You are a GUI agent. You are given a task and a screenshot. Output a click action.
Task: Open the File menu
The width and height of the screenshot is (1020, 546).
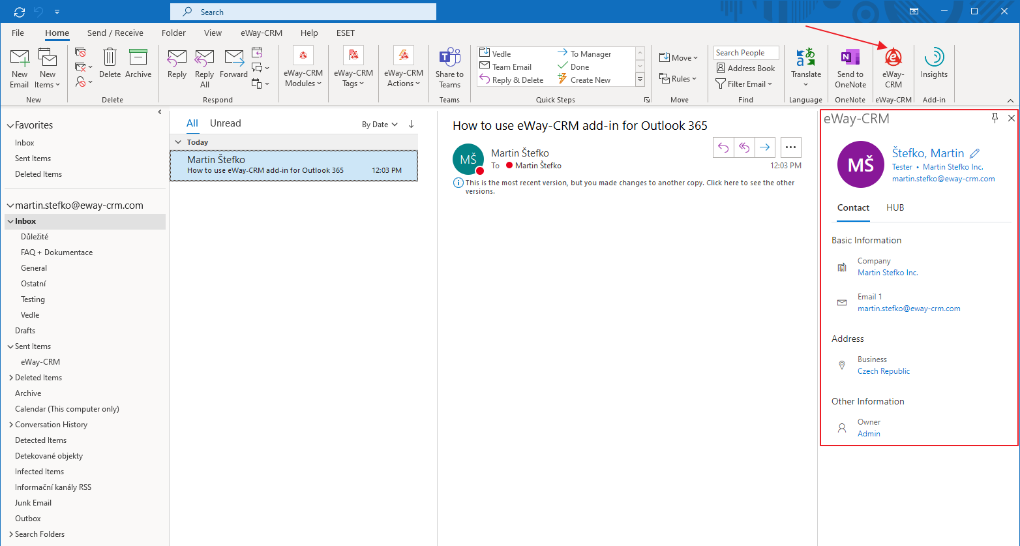18,33
